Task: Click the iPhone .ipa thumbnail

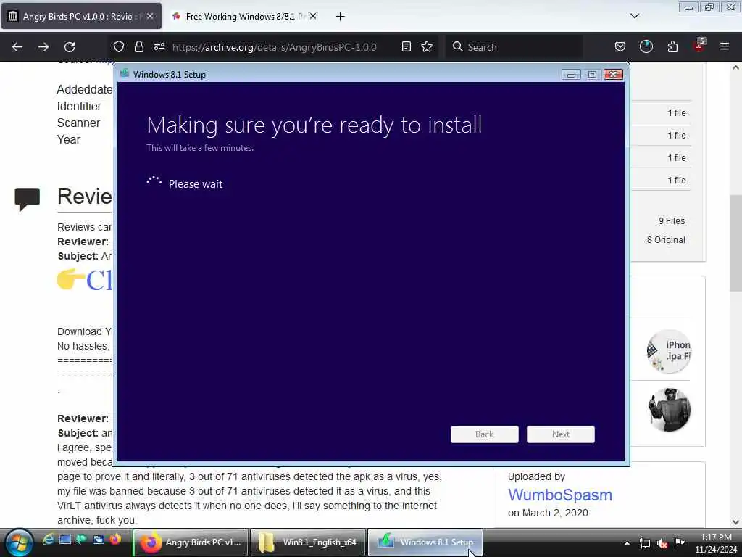Action: coord(669,351)
